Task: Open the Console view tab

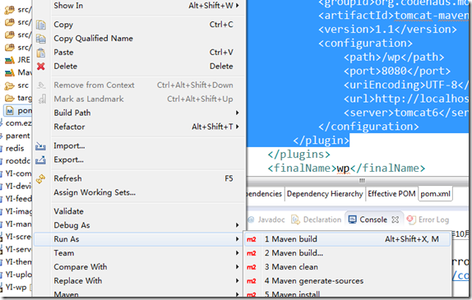Action: (x=373, y=219)
